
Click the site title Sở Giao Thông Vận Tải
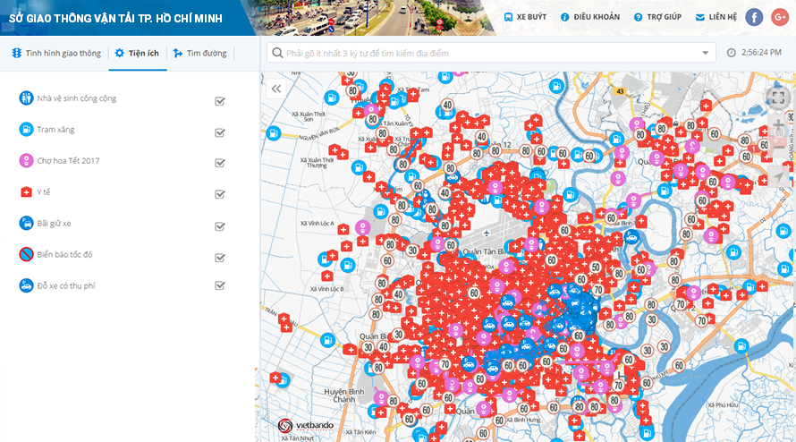click(115, 18)
